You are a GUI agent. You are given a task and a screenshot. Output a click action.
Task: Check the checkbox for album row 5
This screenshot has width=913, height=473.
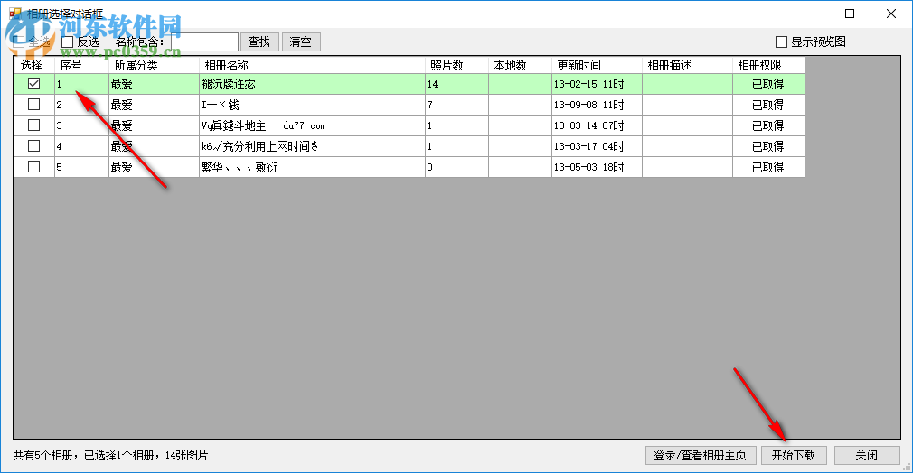tap(33, 167)
